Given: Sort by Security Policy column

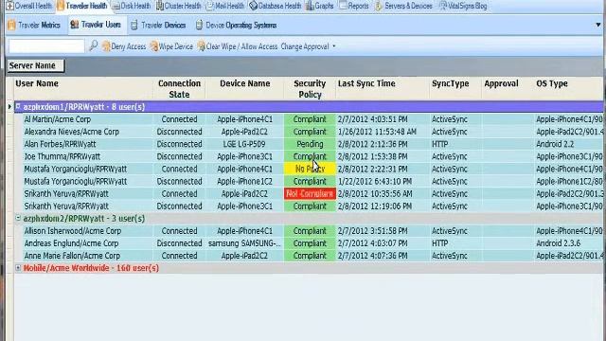Looking at the screenshot, I should [x=310, y=89].
